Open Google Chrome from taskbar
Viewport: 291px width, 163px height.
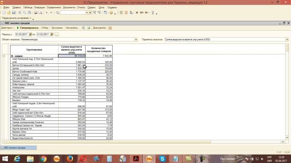point(44,159)
